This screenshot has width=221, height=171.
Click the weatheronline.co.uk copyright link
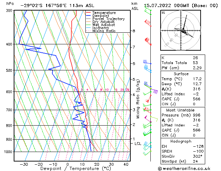coord(184,169)
